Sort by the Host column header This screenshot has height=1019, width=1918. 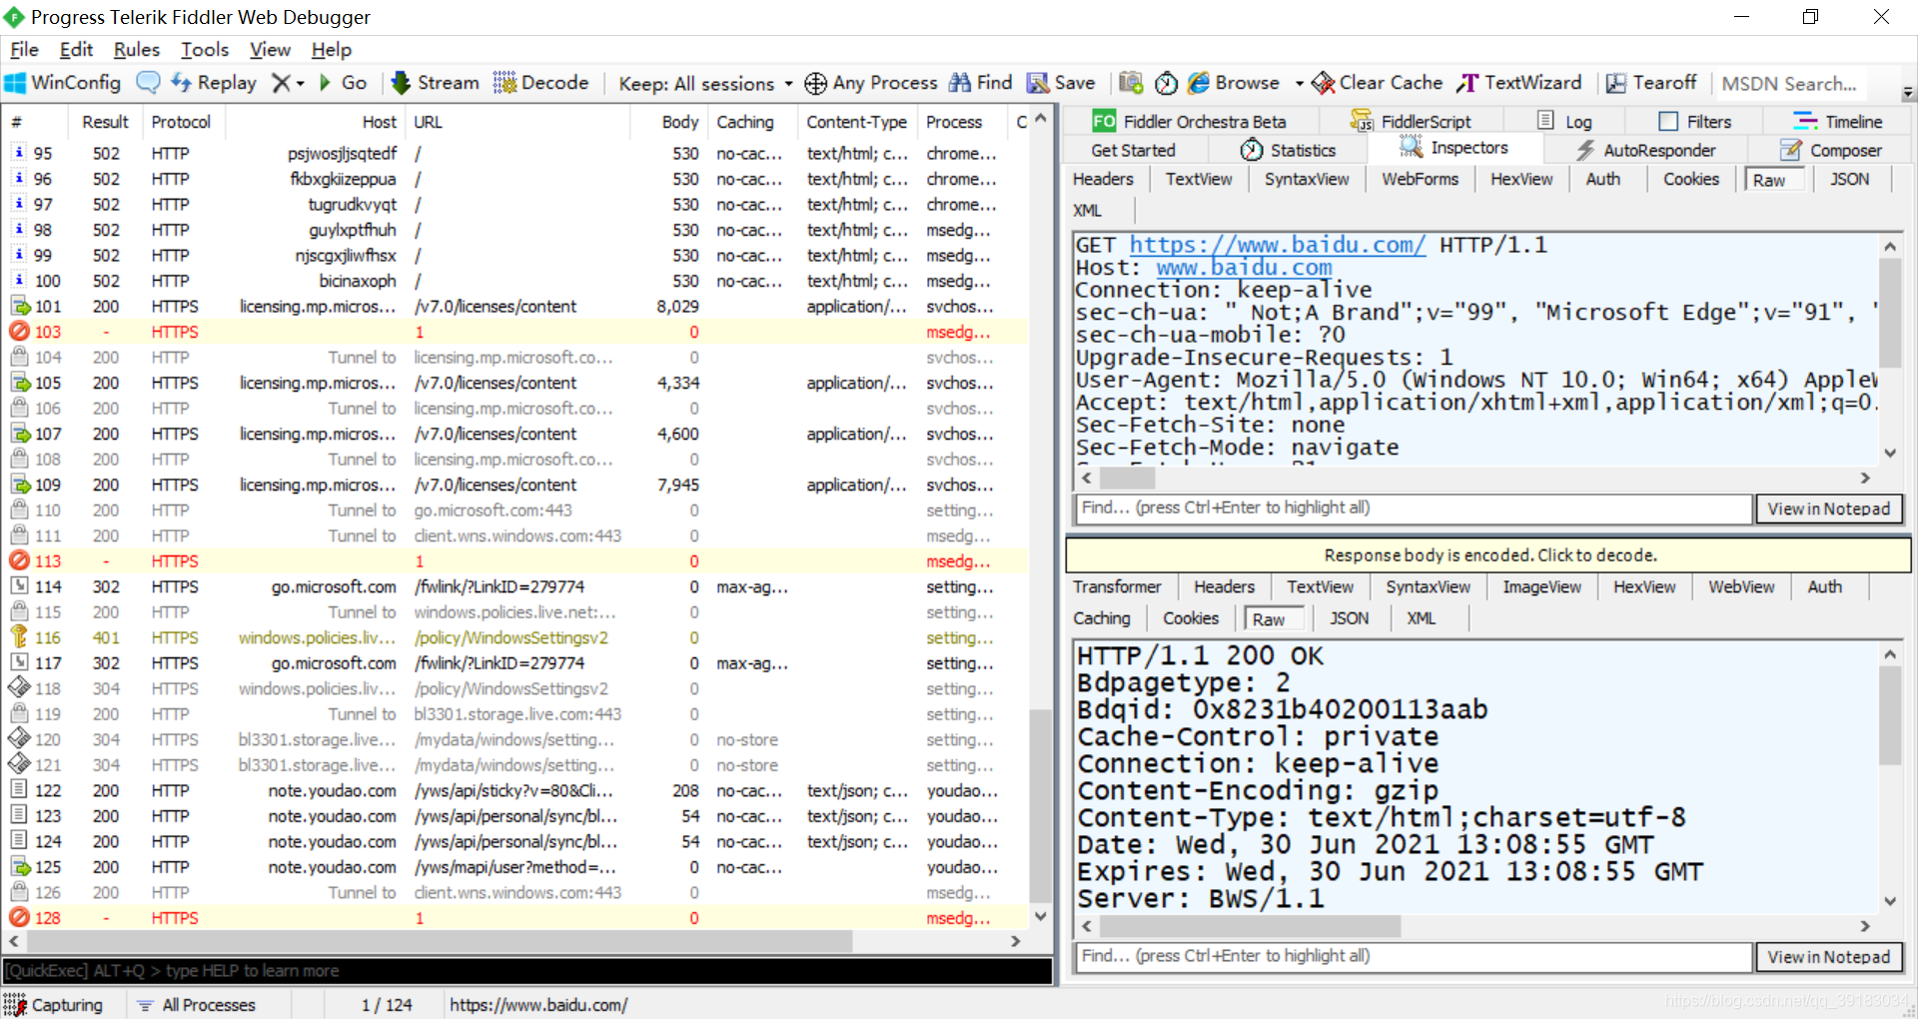click(314, 122)
